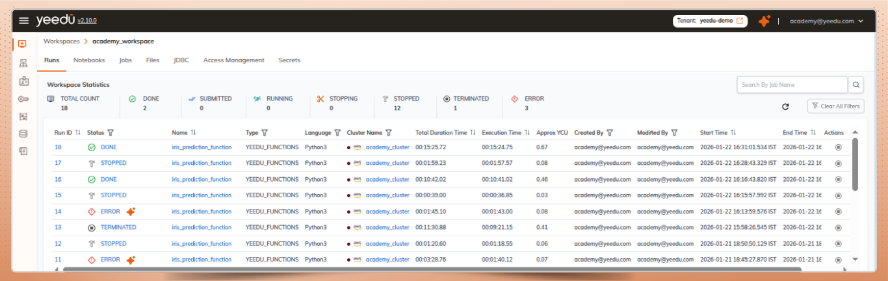Click the search magnifier button

coord(857,84)
